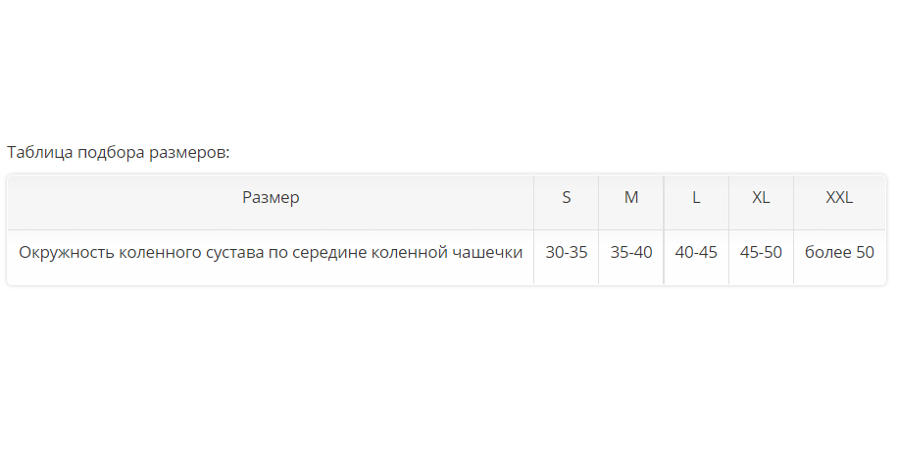Click the 'более 50' measurement cell
898x449 pixels.
click(x=839, y=253)
